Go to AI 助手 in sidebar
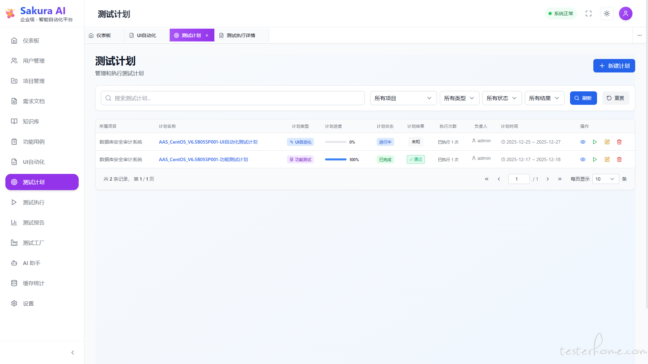Screen dimensions: 648x364 [x=31, y=263]
